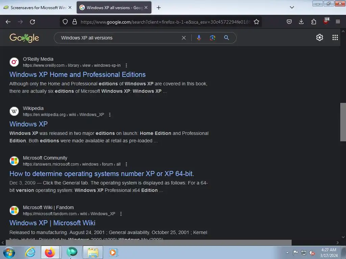Click the scroll right arrow at the bottom
The width and height of the screenshot is (346, 259).
click(338, 243)
